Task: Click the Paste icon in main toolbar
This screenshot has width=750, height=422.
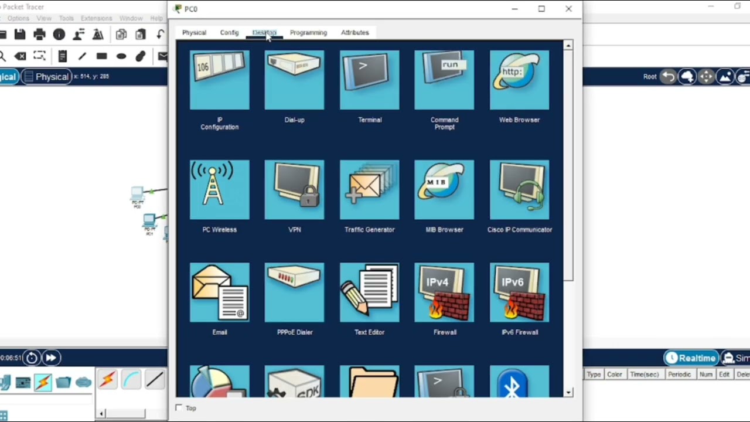Action: [141, 35]
